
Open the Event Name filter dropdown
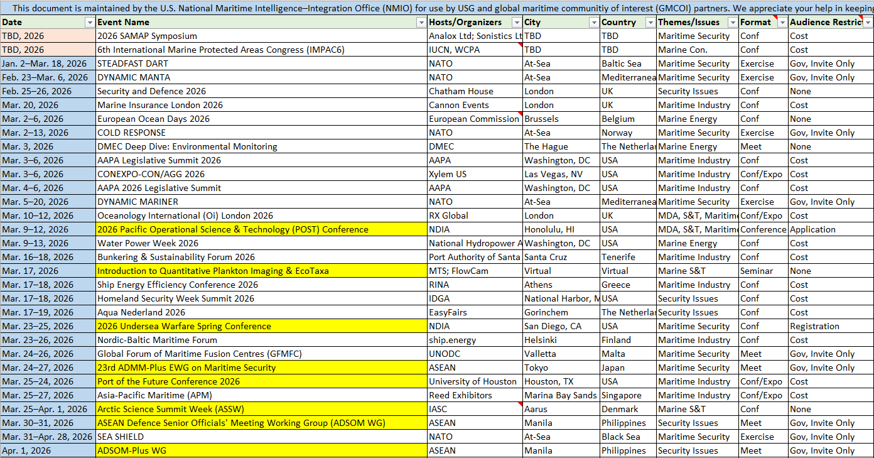click(421, 23)
